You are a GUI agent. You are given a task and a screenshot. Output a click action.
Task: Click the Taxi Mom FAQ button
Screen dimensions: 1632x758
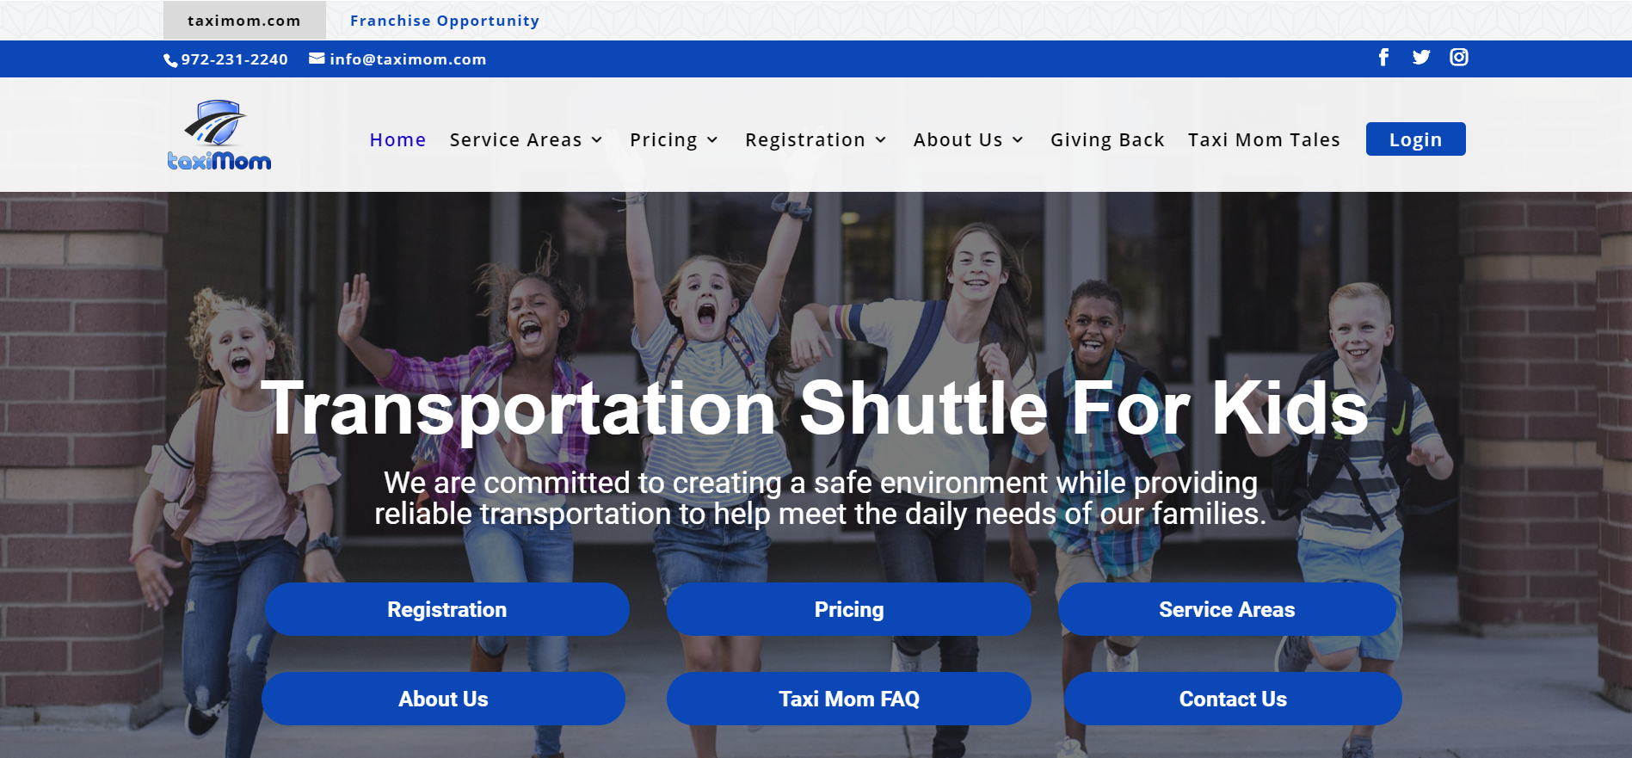(849, 699)
